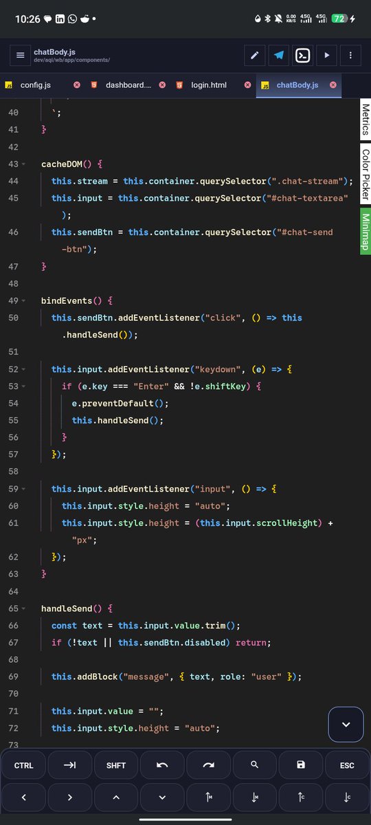
Task: Run the file with play button
Action: pos(326,55)
